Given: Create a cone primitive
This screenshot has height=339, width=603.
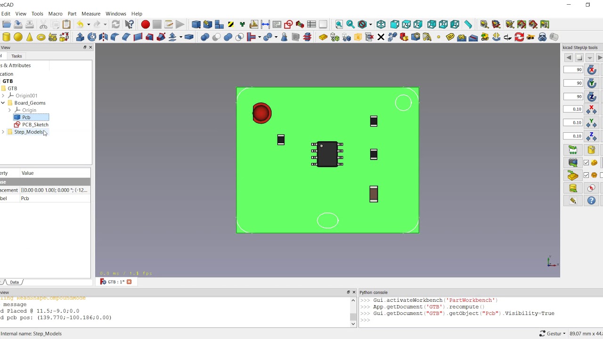Looking at the screenshot, I should click(30, 37).
